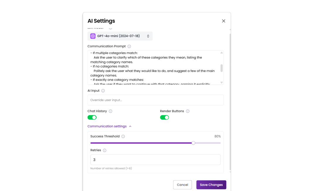Show info for AI input
314x191 pixels.
click(x=103, y=91)
